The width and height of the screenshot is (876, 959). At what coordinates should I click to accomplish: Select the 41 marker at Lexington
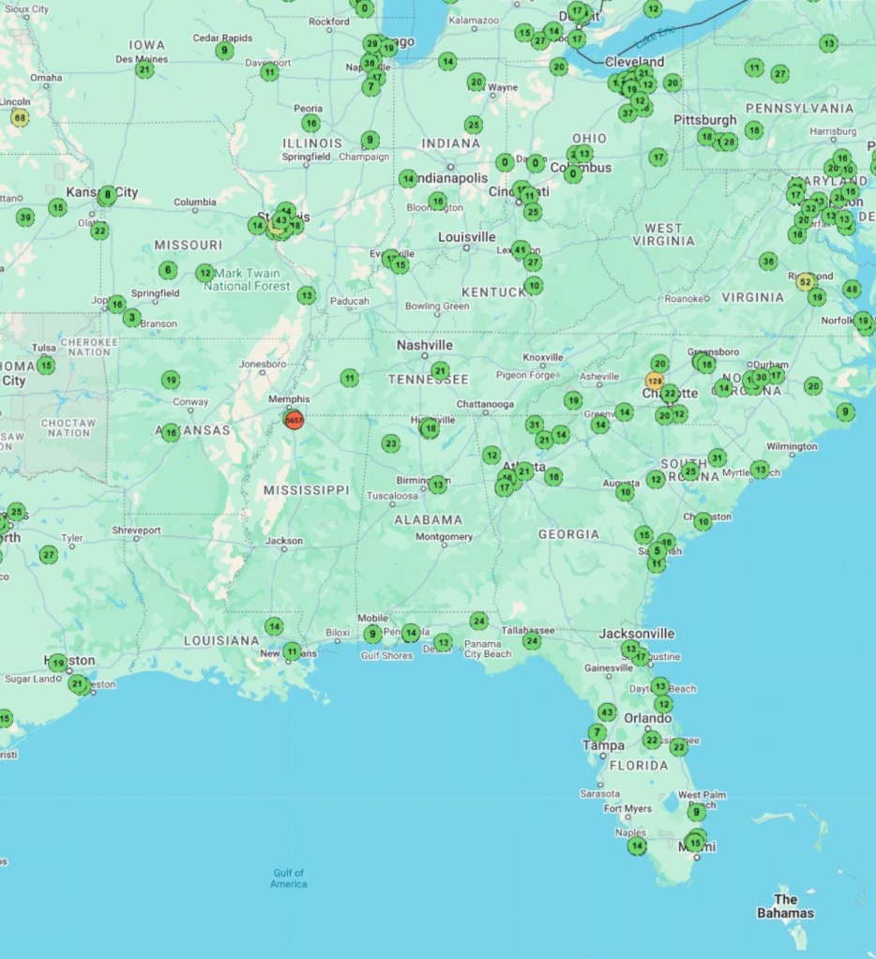(521, 249)
